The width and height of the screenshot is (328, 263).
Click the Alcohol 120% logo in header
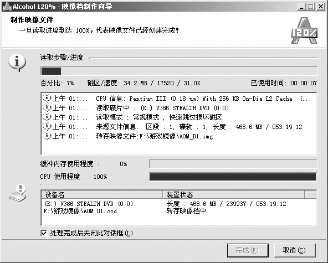[x=304, y=30]
